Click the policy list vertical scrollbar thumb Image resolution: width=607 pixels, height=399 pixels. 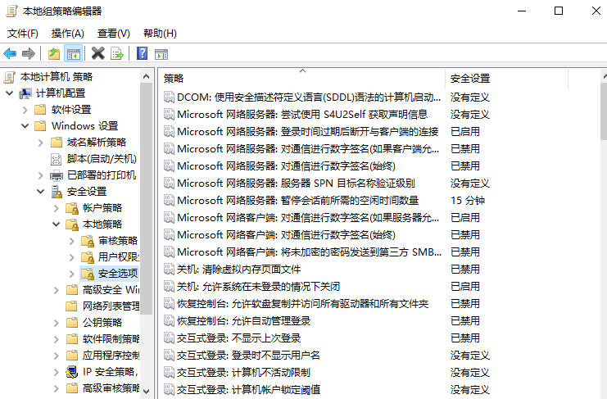pos(604,111)
